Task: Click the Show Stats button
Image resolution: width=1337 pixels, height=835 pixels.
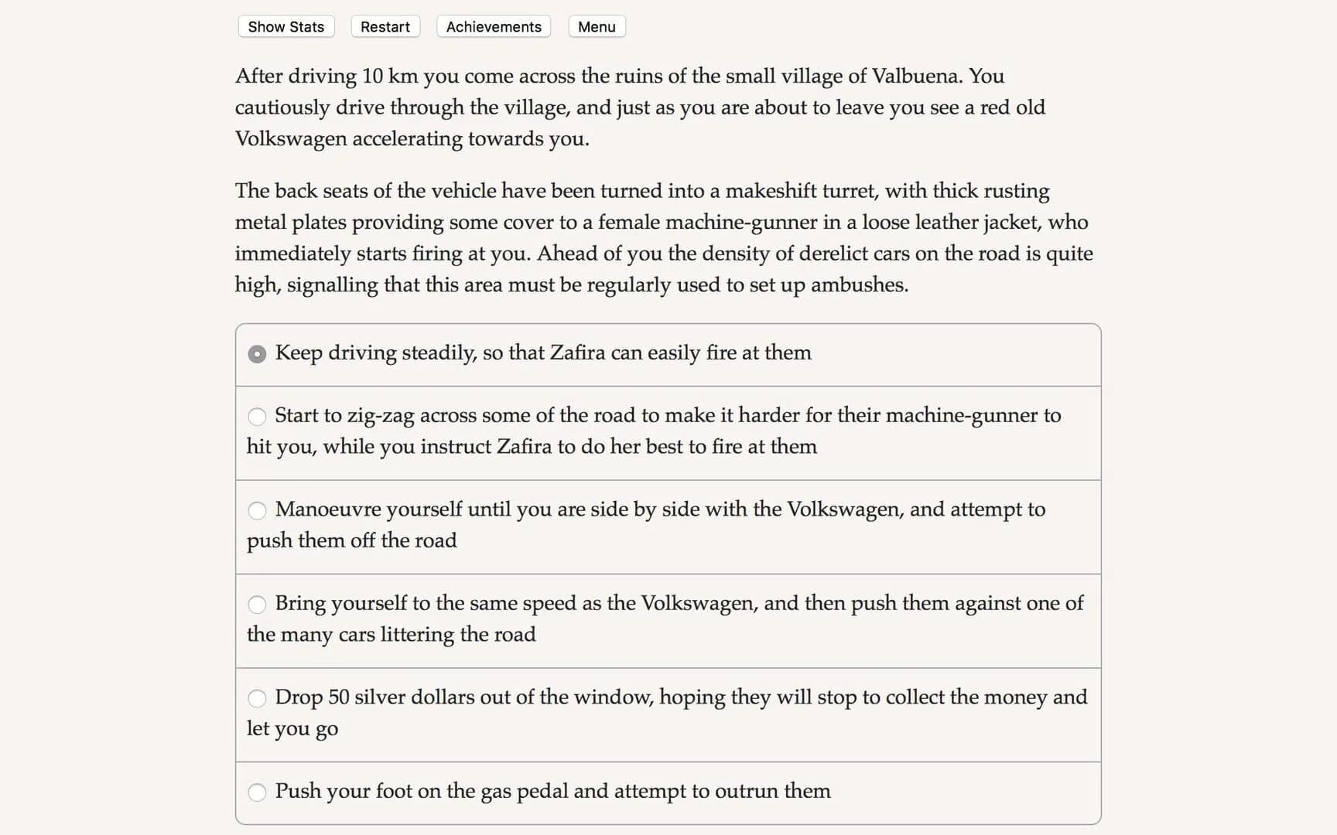Action: (285, 26)
